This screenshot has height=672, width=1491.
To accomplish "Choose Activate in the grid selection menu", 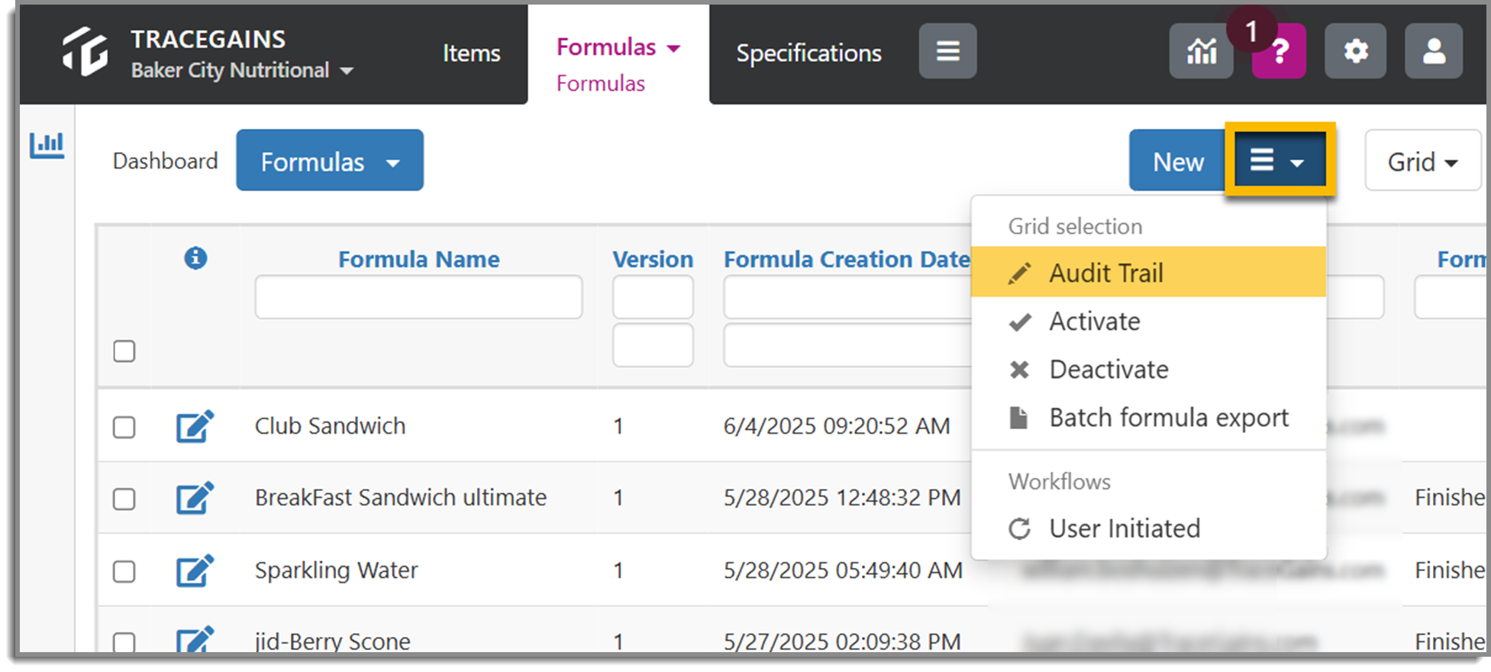I will pyautogui.click(x=1148, y=321).
